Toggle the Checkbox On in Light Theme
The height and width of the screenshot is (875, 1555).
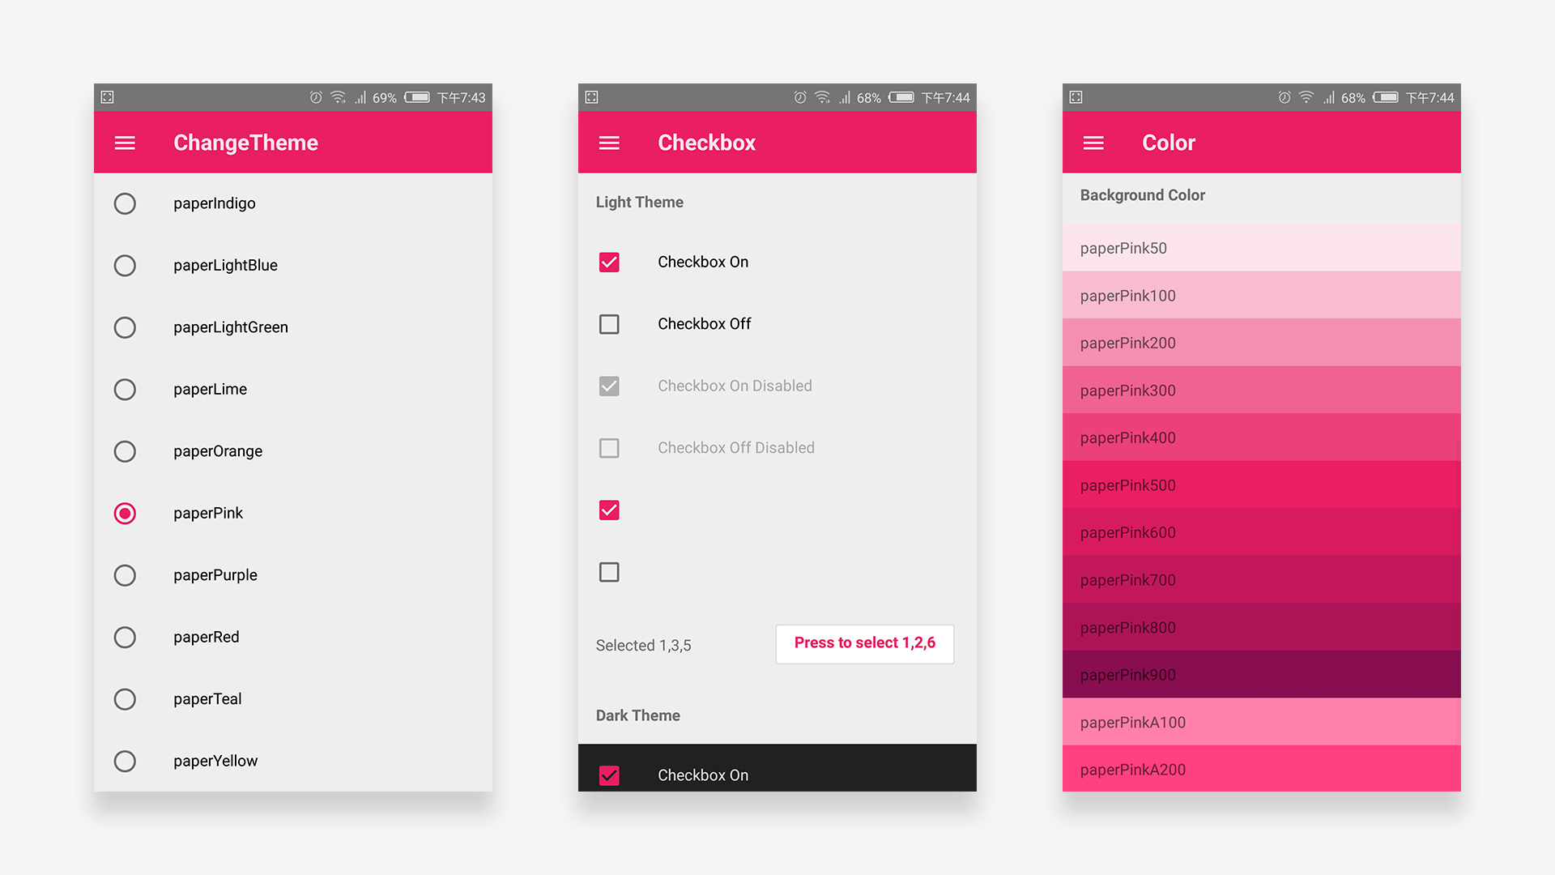coord(609,262)
